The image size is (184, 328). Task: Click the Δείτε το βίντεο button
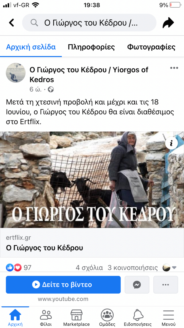(63, 285)
